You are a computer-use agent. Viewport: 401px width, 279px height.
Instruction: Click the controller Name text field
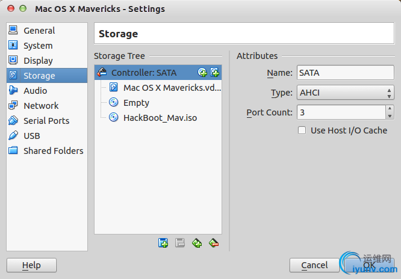345,73
